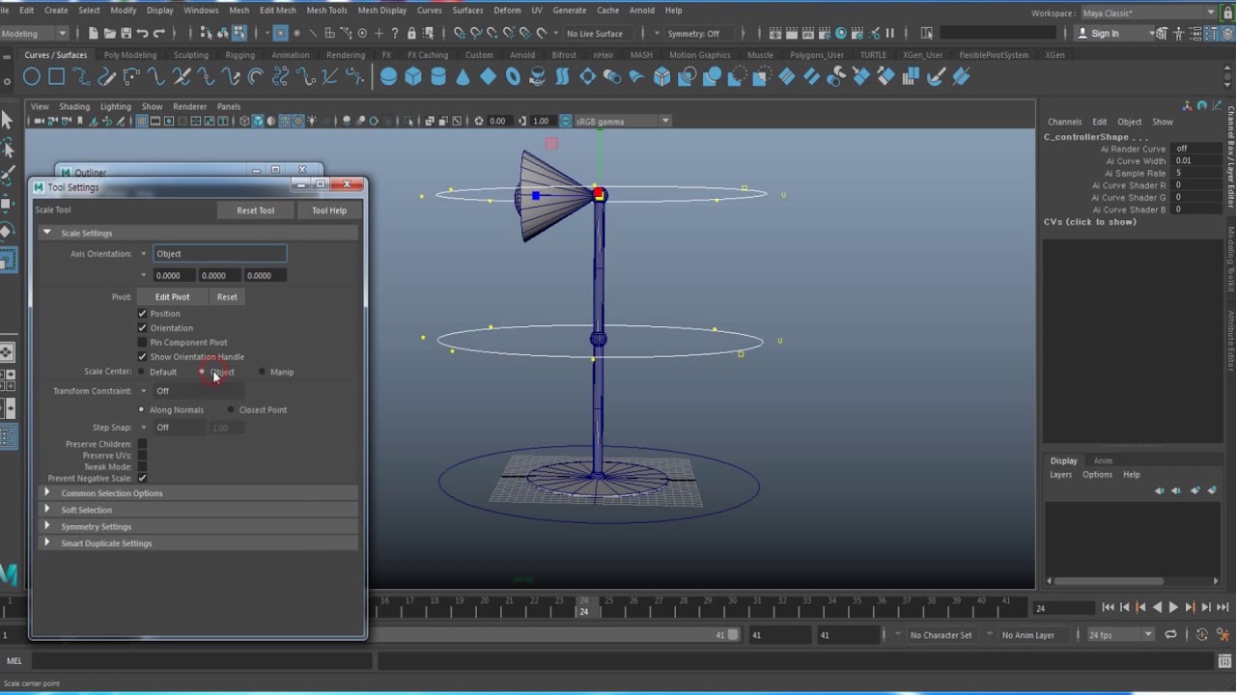Create a NURBS cone from the shelf
Viewport: 1236px width, 695px height.
[x=463, y=77]
